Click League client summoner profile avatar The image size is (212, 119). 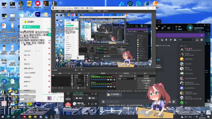(190, 28)
